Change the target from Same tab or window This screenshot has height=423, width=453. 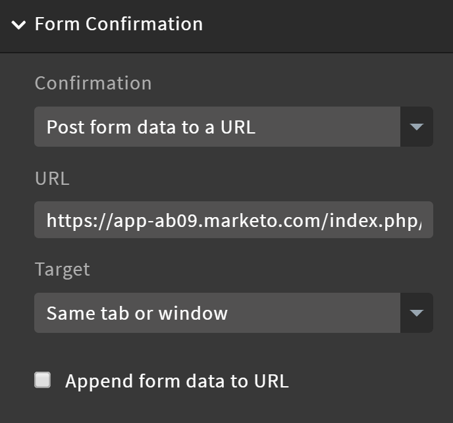234,313
